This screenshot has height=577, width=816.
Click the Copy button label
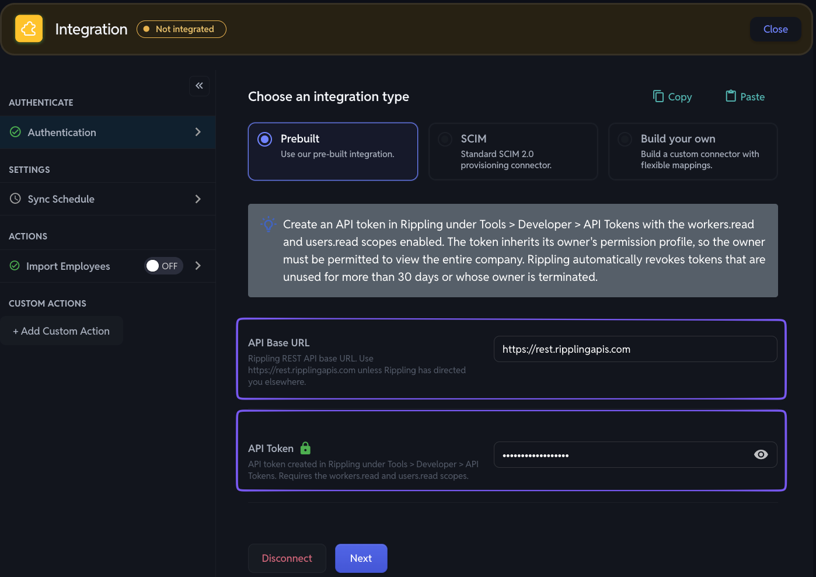[x=680, y=97]
